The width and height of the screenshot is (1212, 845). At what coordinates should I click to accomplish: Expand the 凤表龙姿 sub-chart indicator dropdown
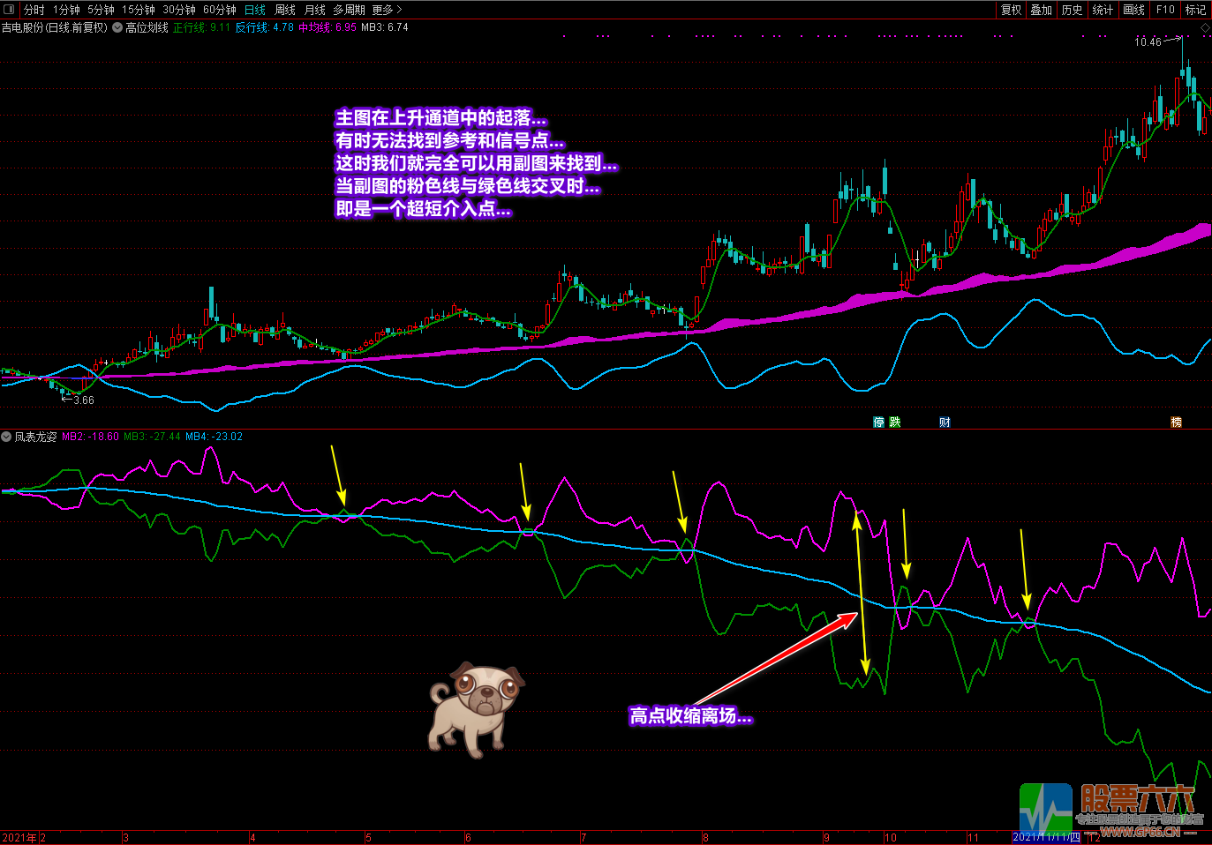(x=6, y=437)
